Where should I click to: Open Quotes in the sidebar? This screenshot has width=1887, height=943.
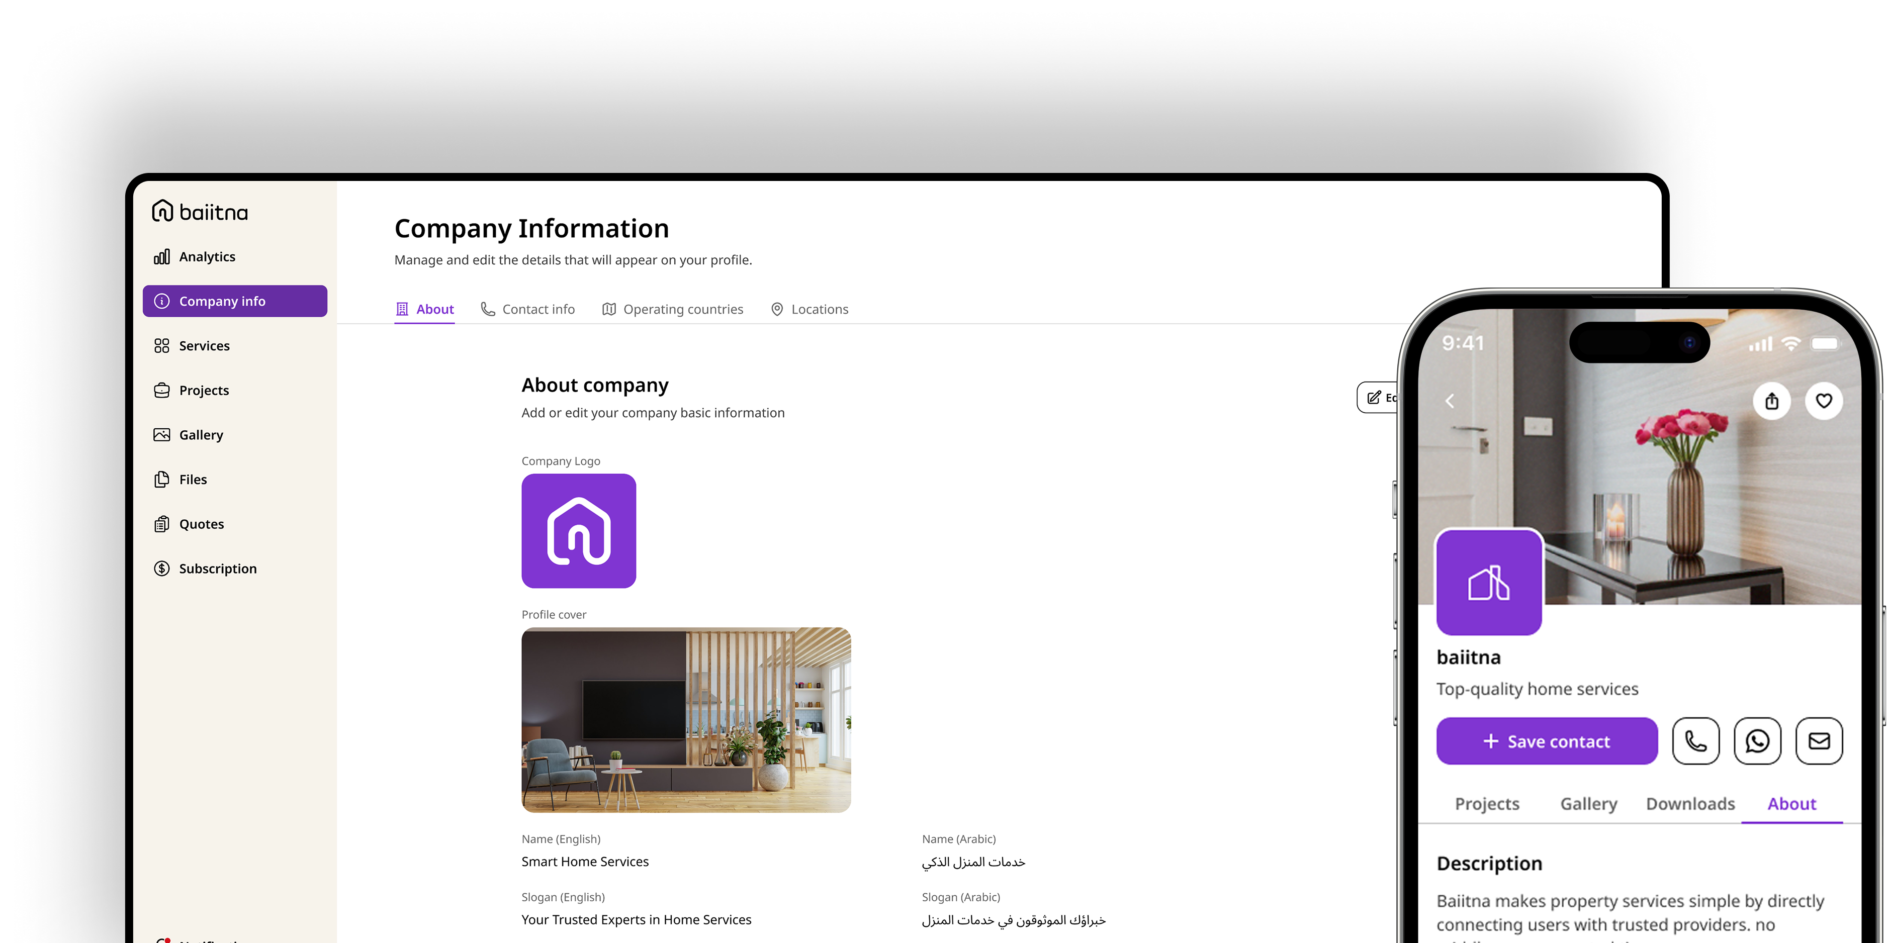click(234, 524)
